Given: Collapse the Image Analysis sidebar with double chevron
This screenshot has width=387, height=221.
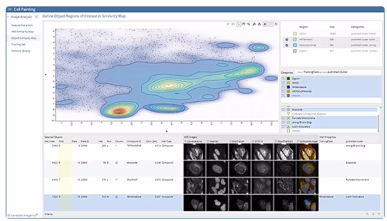Looking at the screenshot, I should click(x=37, y=17).
